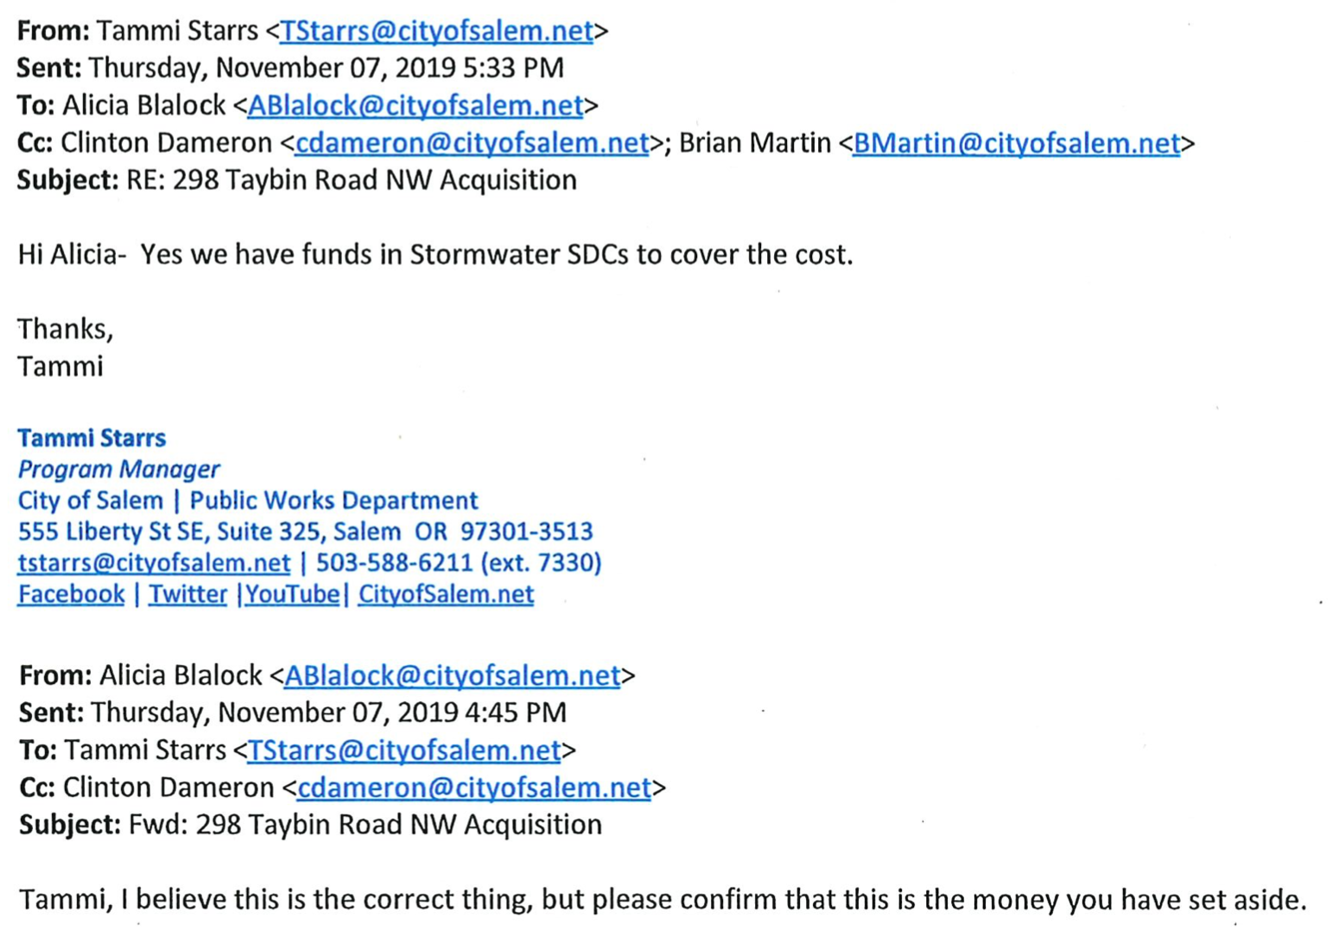Open the Facebook link in signature

71,594
